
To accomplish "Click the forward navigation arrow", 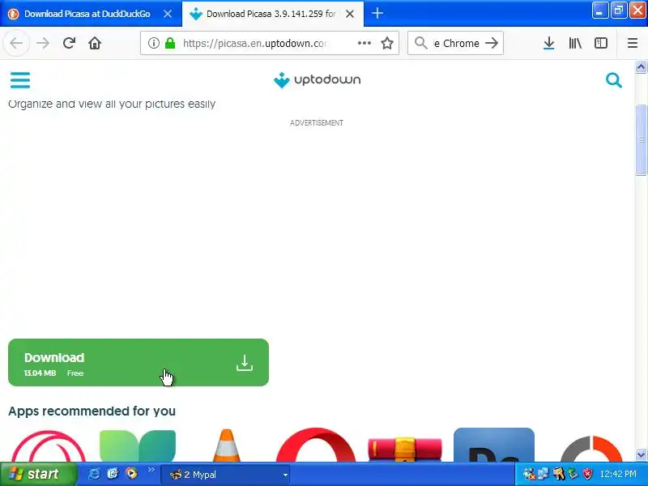I will 43,43.
